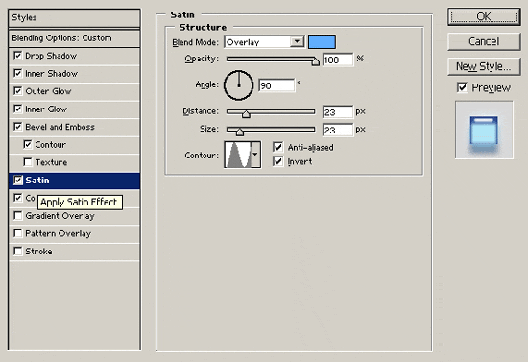Uncheck the Contour sub-option checkbox

28,144
